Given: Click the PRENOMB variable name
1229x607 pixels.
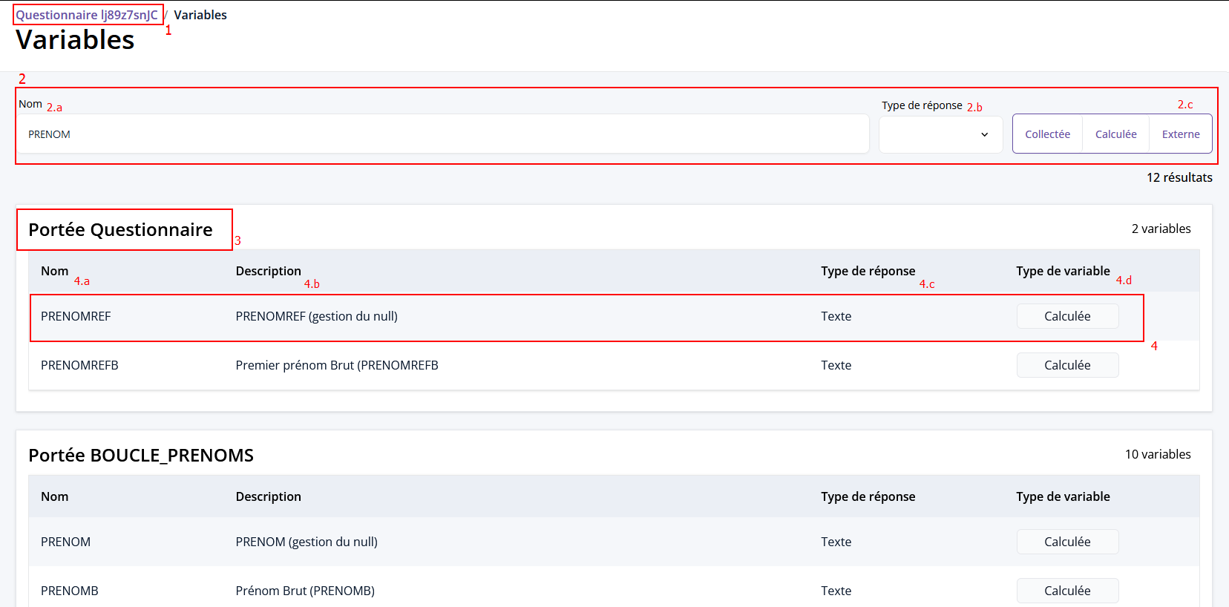Looking at the screenshot, I should point(70,591).
